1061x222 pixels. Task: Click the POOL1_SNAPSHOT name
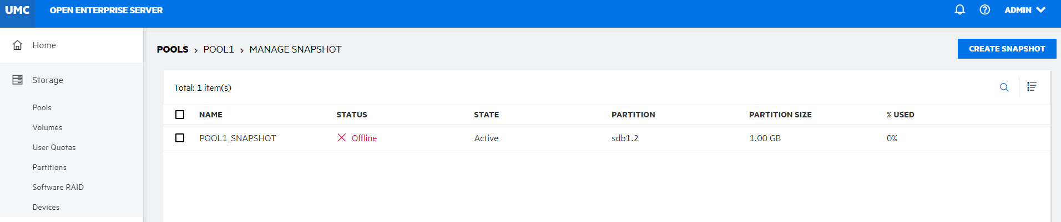pyautogui.click(x=238, y=138)
